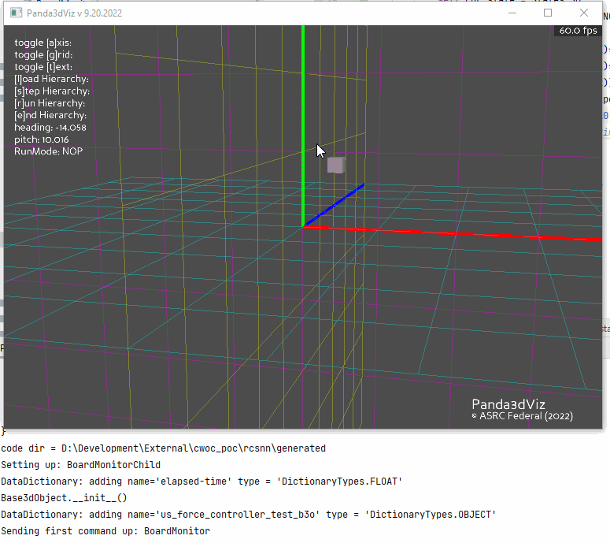Click the RunMode: NOP status text
610x543 pixels.
pyautogui.click(x=48, y=151)
